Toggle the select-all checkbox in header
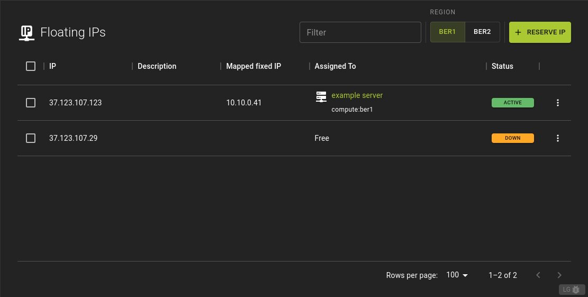Screen dimensions: 588x297 [31, 66]
